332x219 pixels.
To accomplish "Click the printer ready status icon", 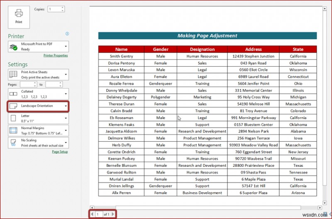I will tap(14, 47).
